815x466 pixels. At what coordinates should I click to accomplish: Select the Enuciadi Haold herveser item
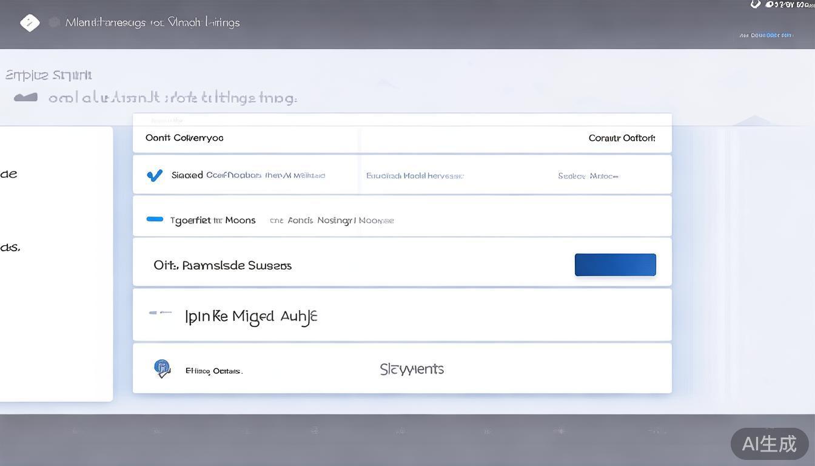[415, 176]
